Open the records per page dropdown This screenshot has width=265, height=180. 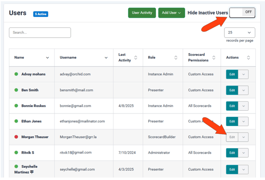pos(239,33)
